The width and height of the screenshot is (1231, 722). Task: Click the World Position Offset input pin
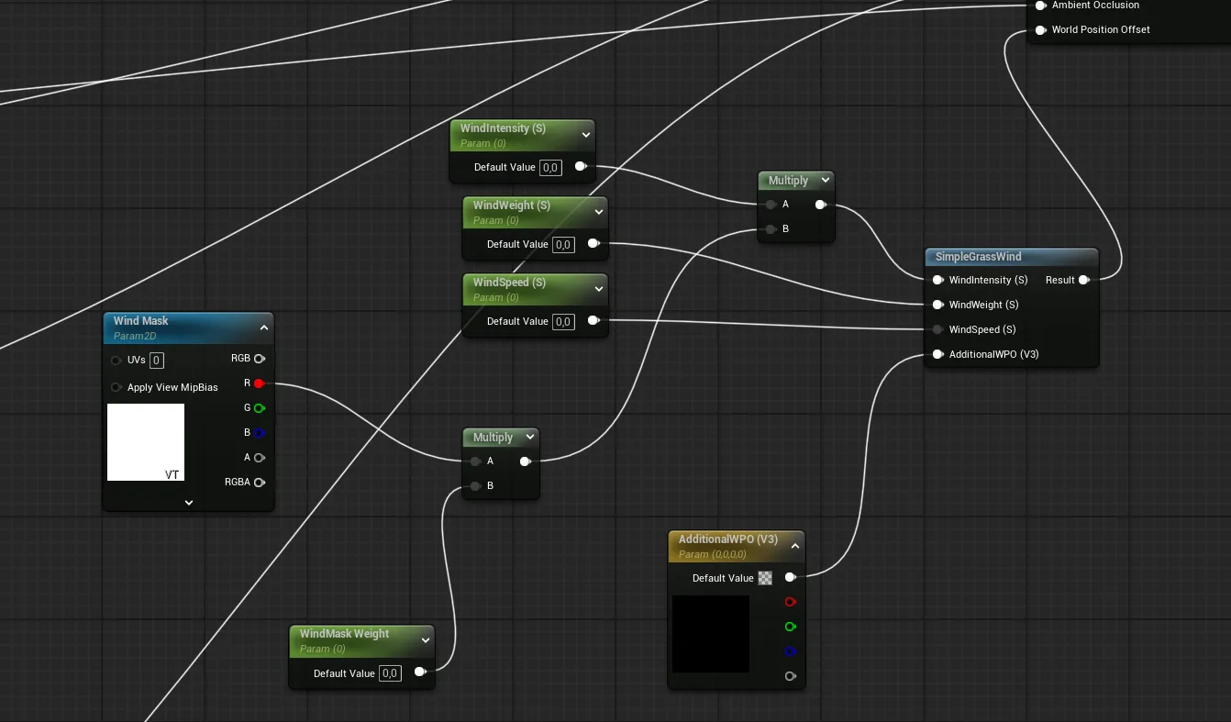(x=1040, y=30)
